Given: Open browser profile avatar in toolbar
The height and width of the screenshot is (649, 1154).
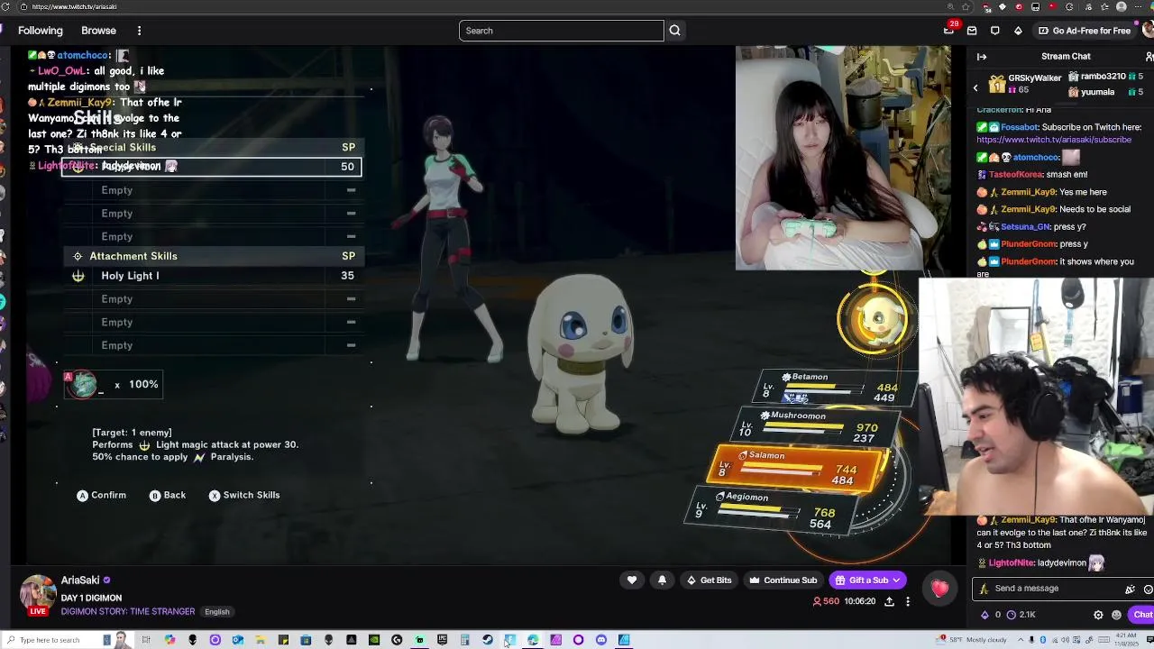Looking at the screenshot, I should 1122,6.
